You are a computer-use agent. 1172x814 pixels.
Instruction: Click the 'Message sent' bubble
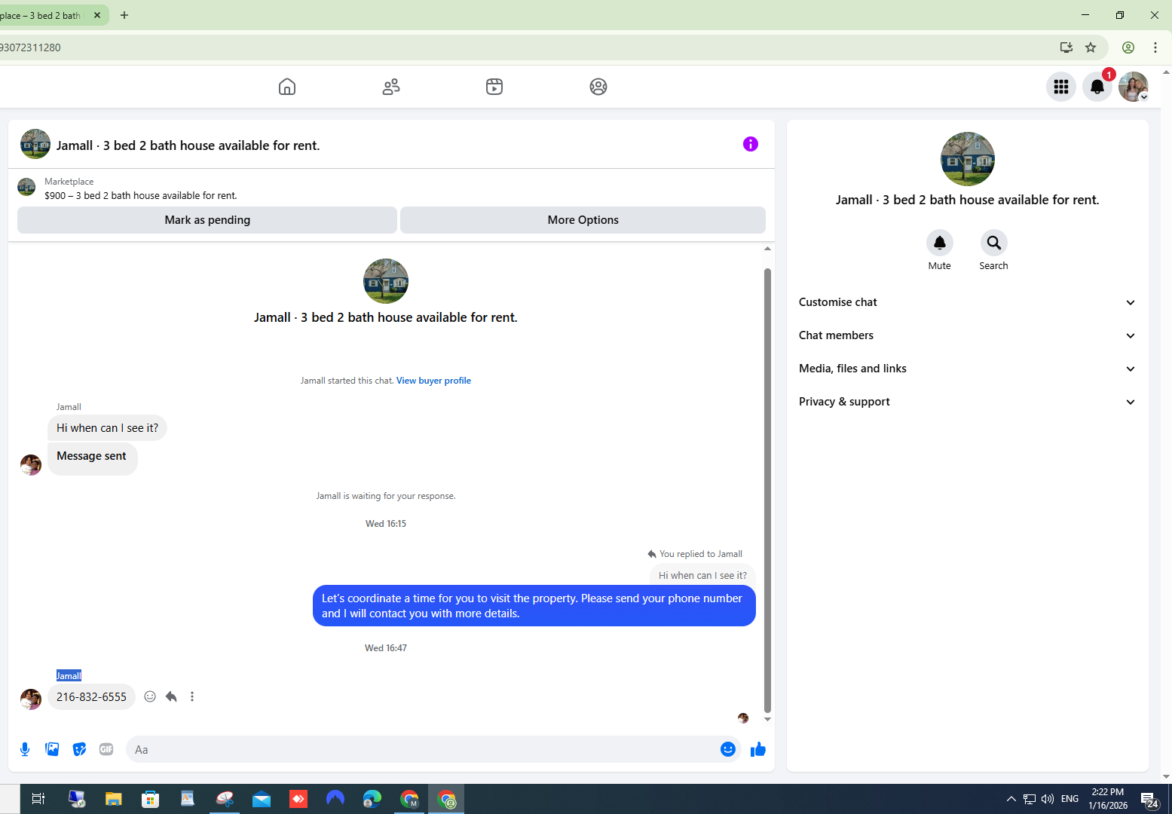92,458
